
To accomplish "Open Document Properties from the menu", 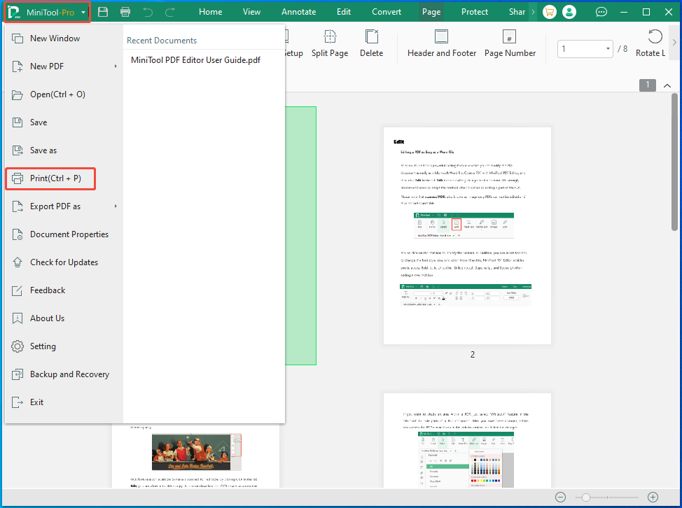I will [x=69, y=234].
